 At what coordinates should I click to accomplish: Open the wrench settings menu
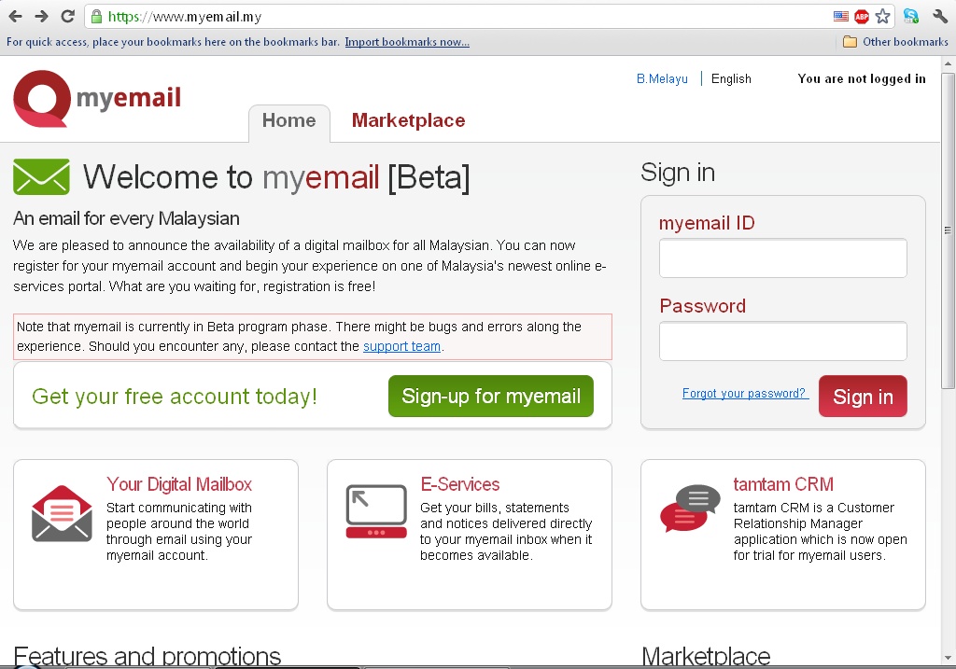tap(939, 16)
